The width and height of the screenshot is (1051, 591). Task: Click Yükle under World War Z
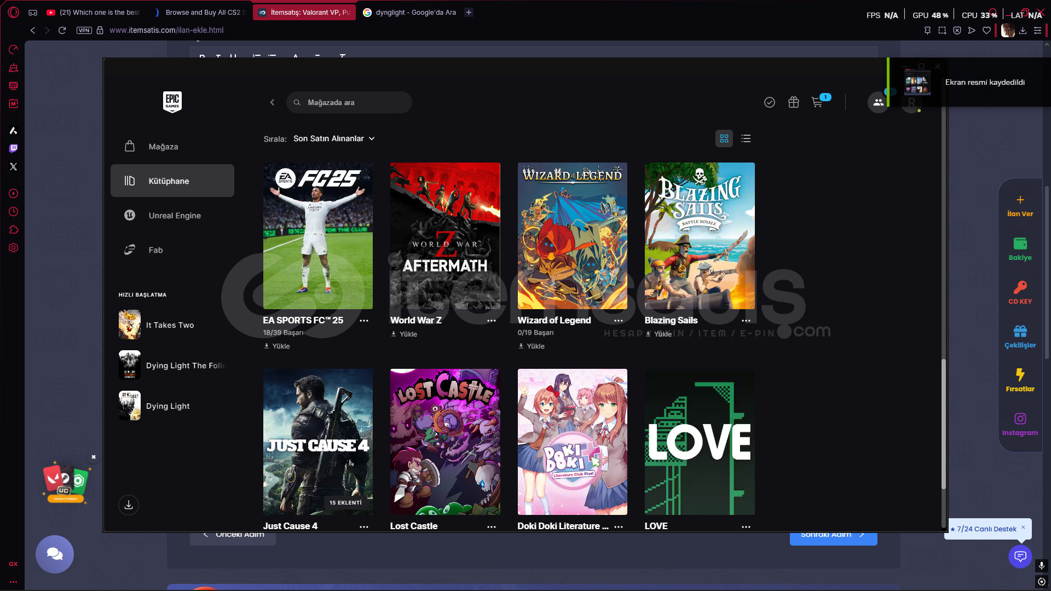tap(404, 334)
